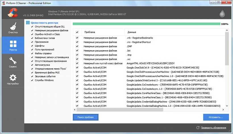Image resolution: width=233 pixels, height=134 pixels.
Task: Toggle the select-all checkbox in table header
Action: [77, 32]
